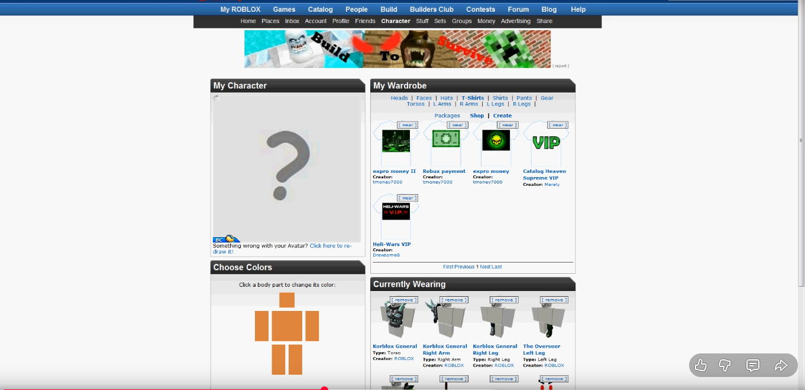Viewport: 805px width, 390px height.
Task: Select the orange head body part color
Action: (287, 300)
